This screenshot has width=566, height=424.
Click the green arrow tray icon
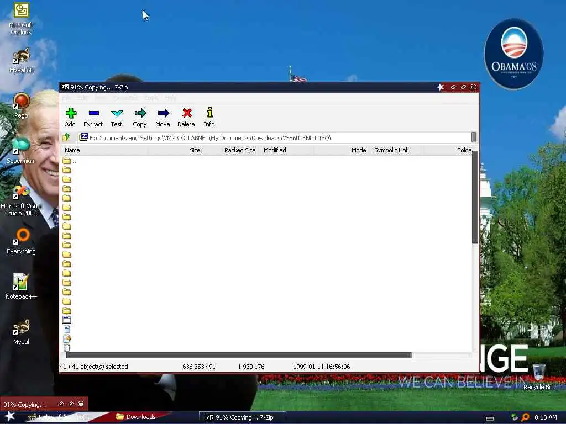tap(515, 417)
